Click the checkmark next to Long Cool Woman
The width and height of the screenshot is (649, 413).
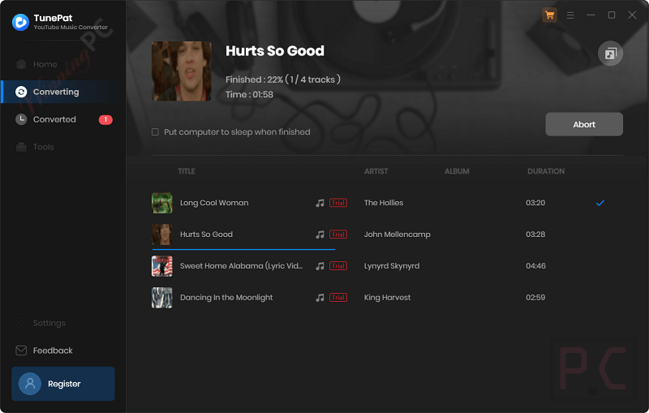600,203
